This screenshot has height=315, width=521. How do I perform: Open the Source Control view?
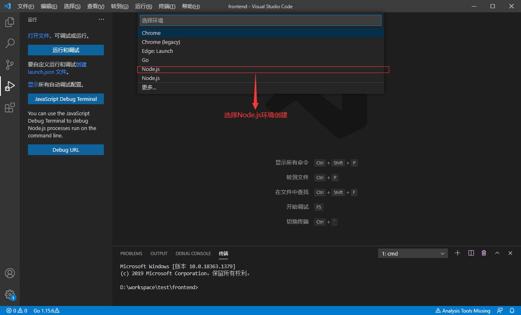click(10, 65)
